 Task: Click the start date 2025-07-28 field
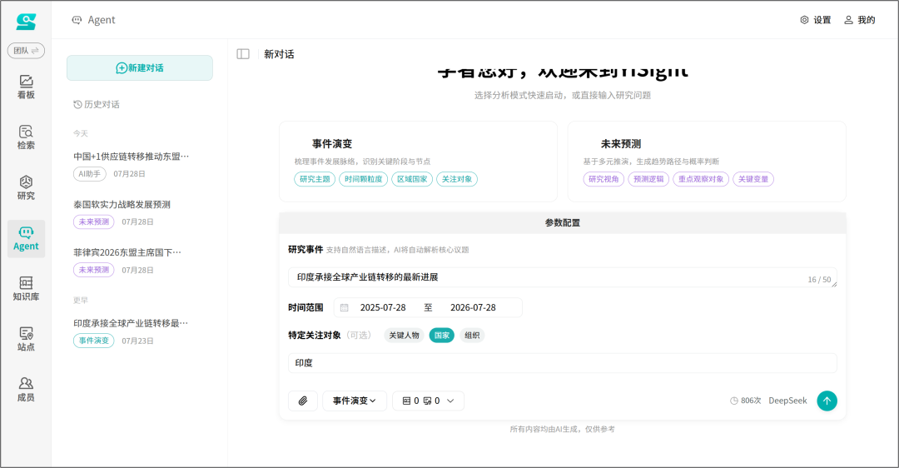click(383, 307)
